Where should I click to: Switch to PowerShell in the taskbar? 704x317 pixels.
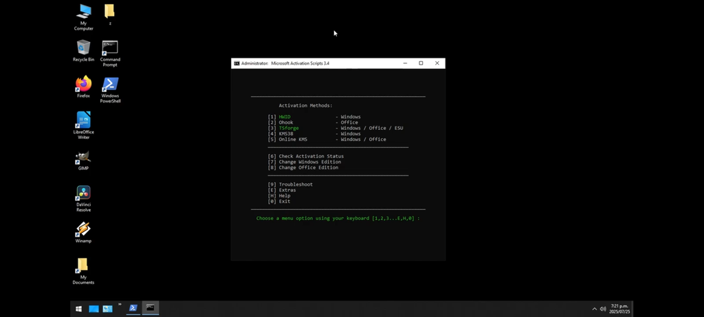tap(133, 308)
